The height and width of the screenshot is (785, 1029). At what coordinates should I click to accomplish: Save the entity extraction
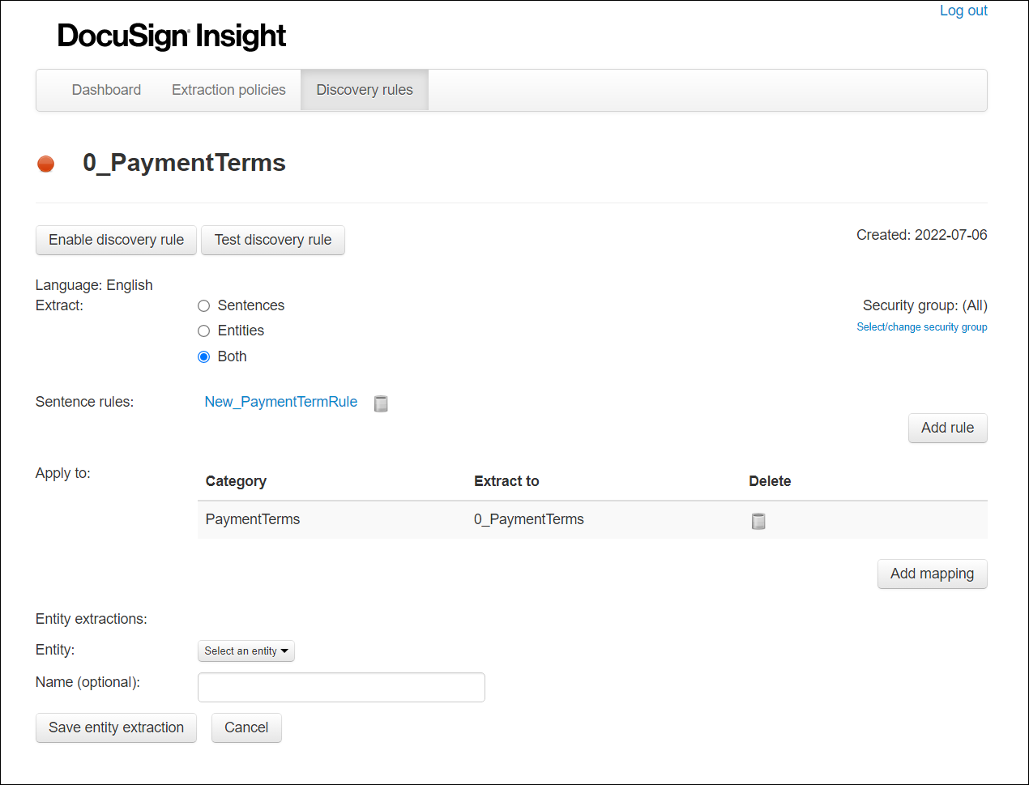[116, 728]
